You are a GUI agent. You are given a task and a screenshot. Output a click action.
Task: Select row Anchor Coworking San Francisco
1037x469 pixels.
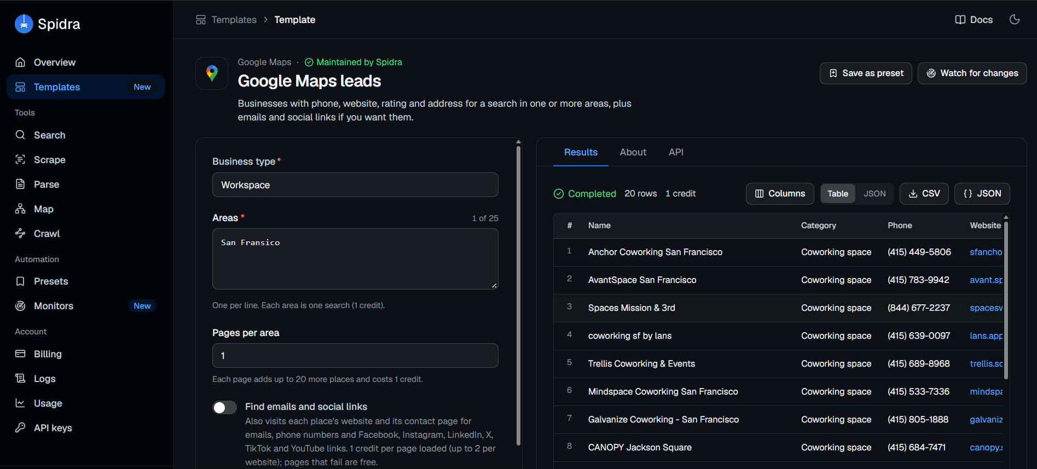[x=778, y=252]
